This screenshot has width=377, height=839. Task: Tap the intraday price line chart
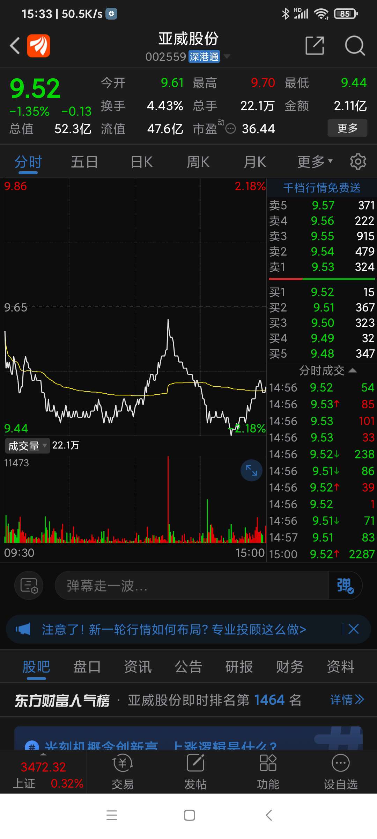135,307
